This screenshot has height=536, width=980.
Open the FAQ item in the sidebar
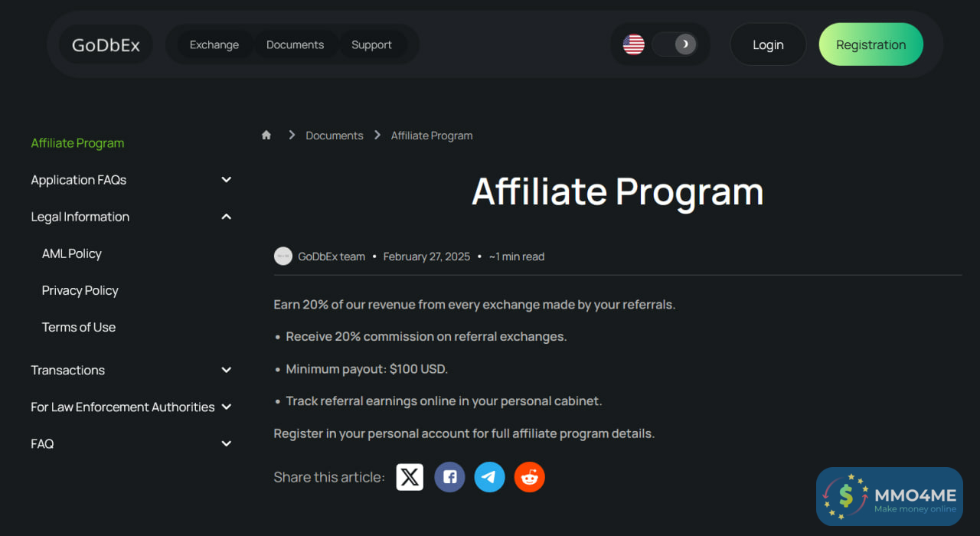[42, 443]
